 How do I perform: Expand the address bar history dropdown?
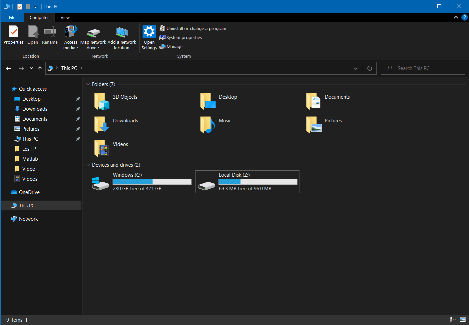tap(355, 68)
